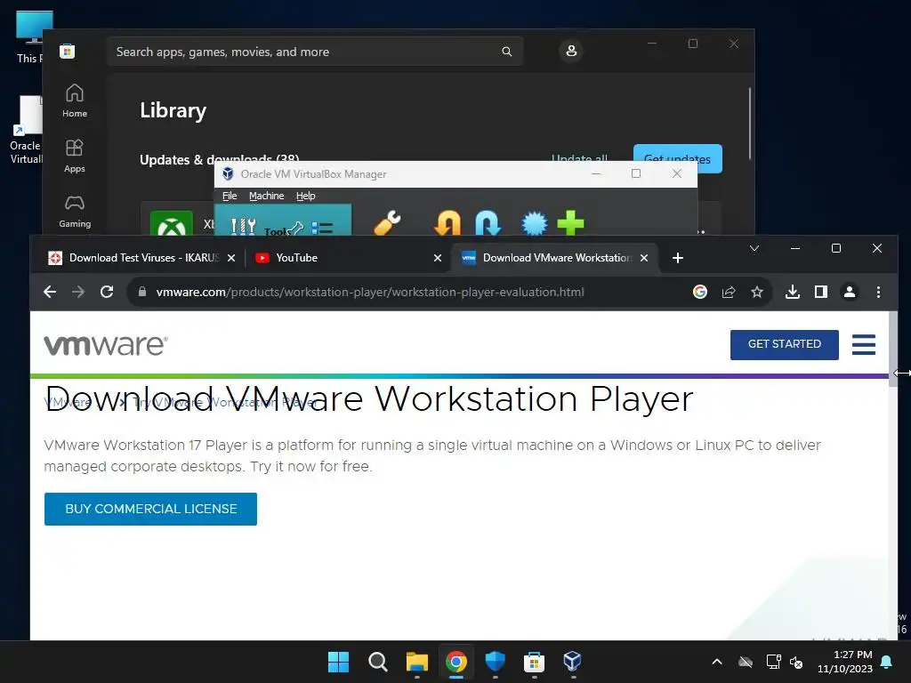This screenshot has width=911, height=683.
Task: Open Chrome profile menu
Action: pyautogui.click(x=850, y=292)
